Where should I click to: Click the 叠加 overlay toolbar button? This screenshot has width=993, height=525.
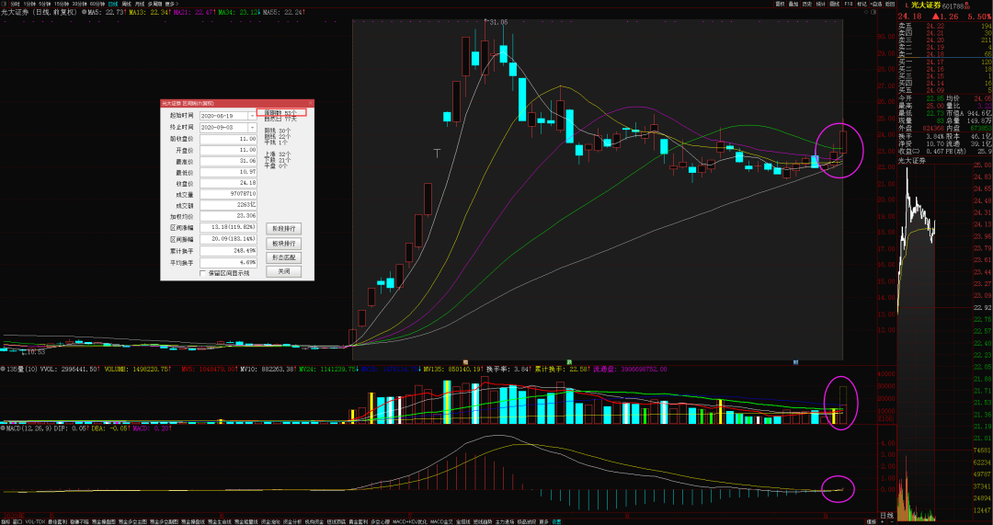(x=793, y=4)
